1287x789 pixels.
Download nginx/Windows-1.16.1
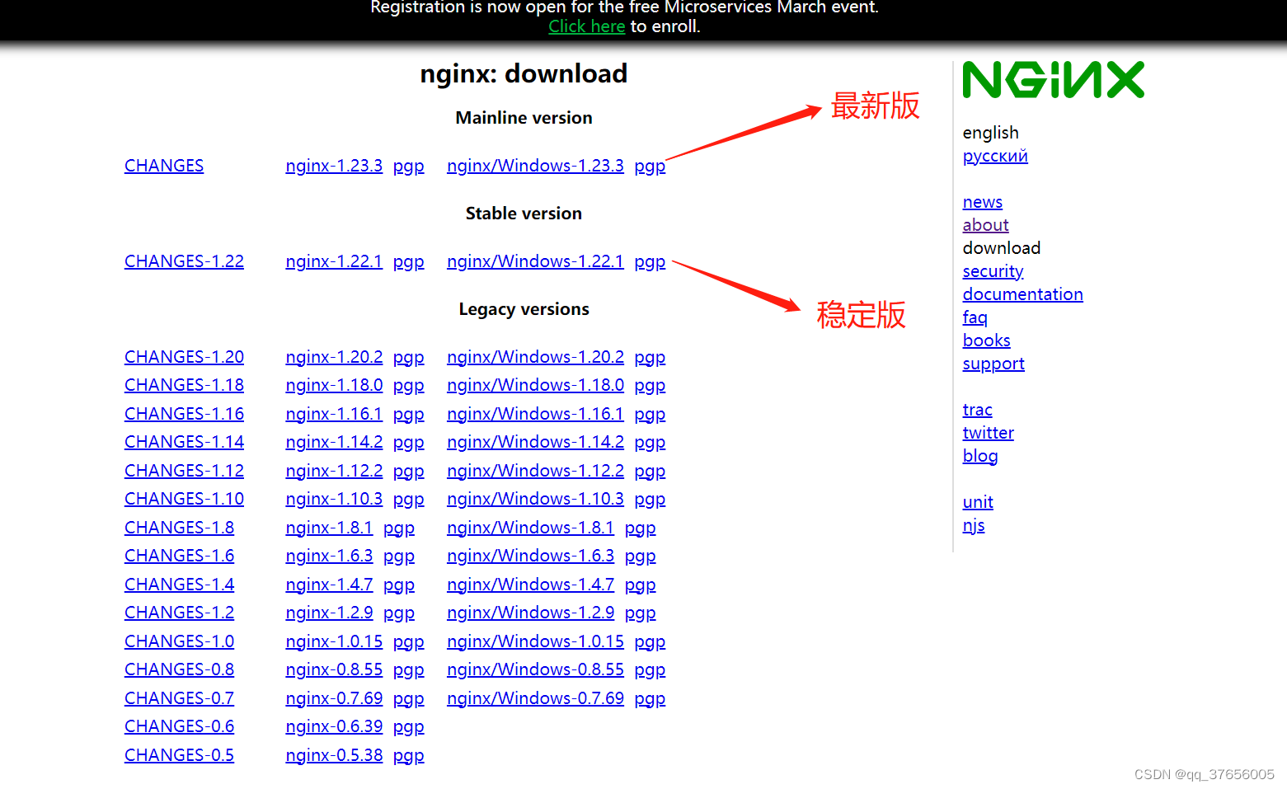535,414
